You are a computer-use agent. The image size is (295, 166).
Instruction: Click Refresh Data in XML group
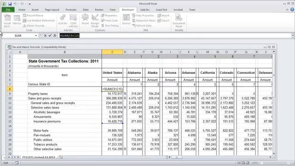coord(142,26)
